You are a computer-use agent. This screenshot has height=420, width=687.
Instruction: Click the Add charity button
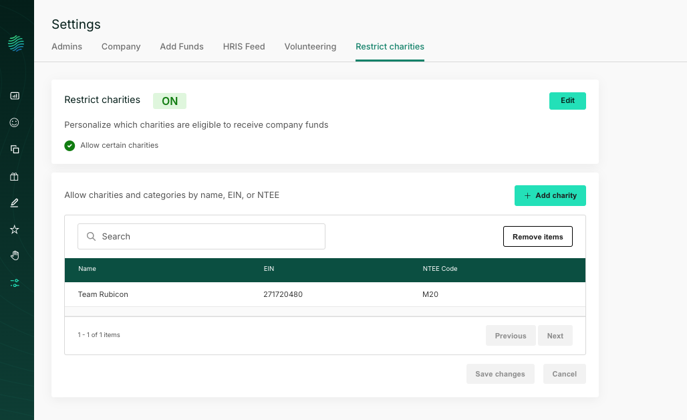550,195
